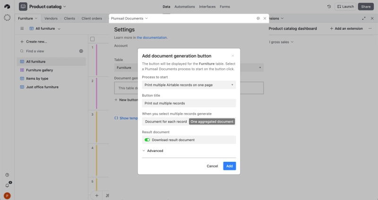Select row 4 in the grid
This screenshot has width=378, height=200.
92,148
